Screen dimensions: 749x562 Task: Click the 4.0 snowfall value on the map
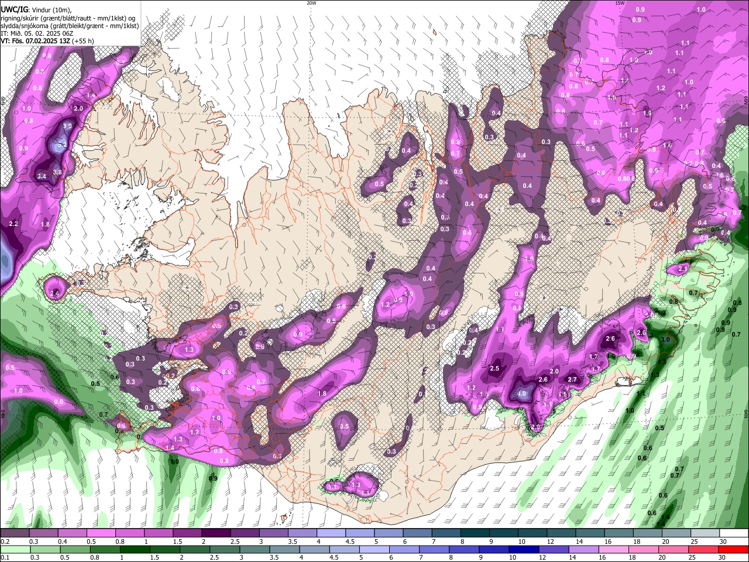click(521, 395)
